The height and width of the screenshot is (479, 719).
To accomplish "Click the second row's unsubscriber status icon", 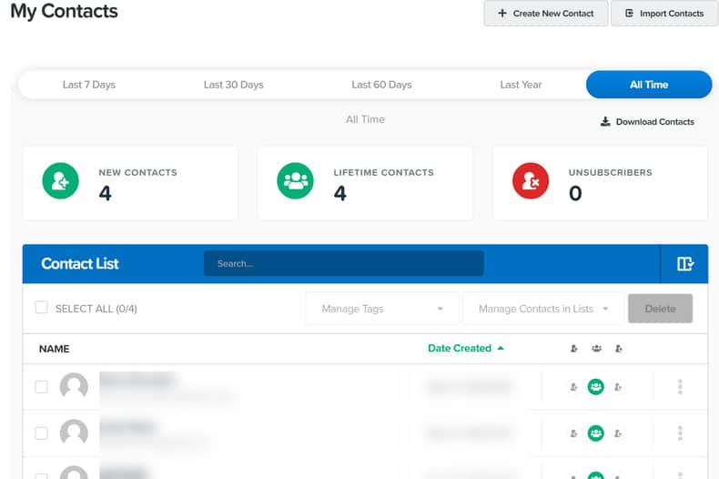I will (618, 433).
